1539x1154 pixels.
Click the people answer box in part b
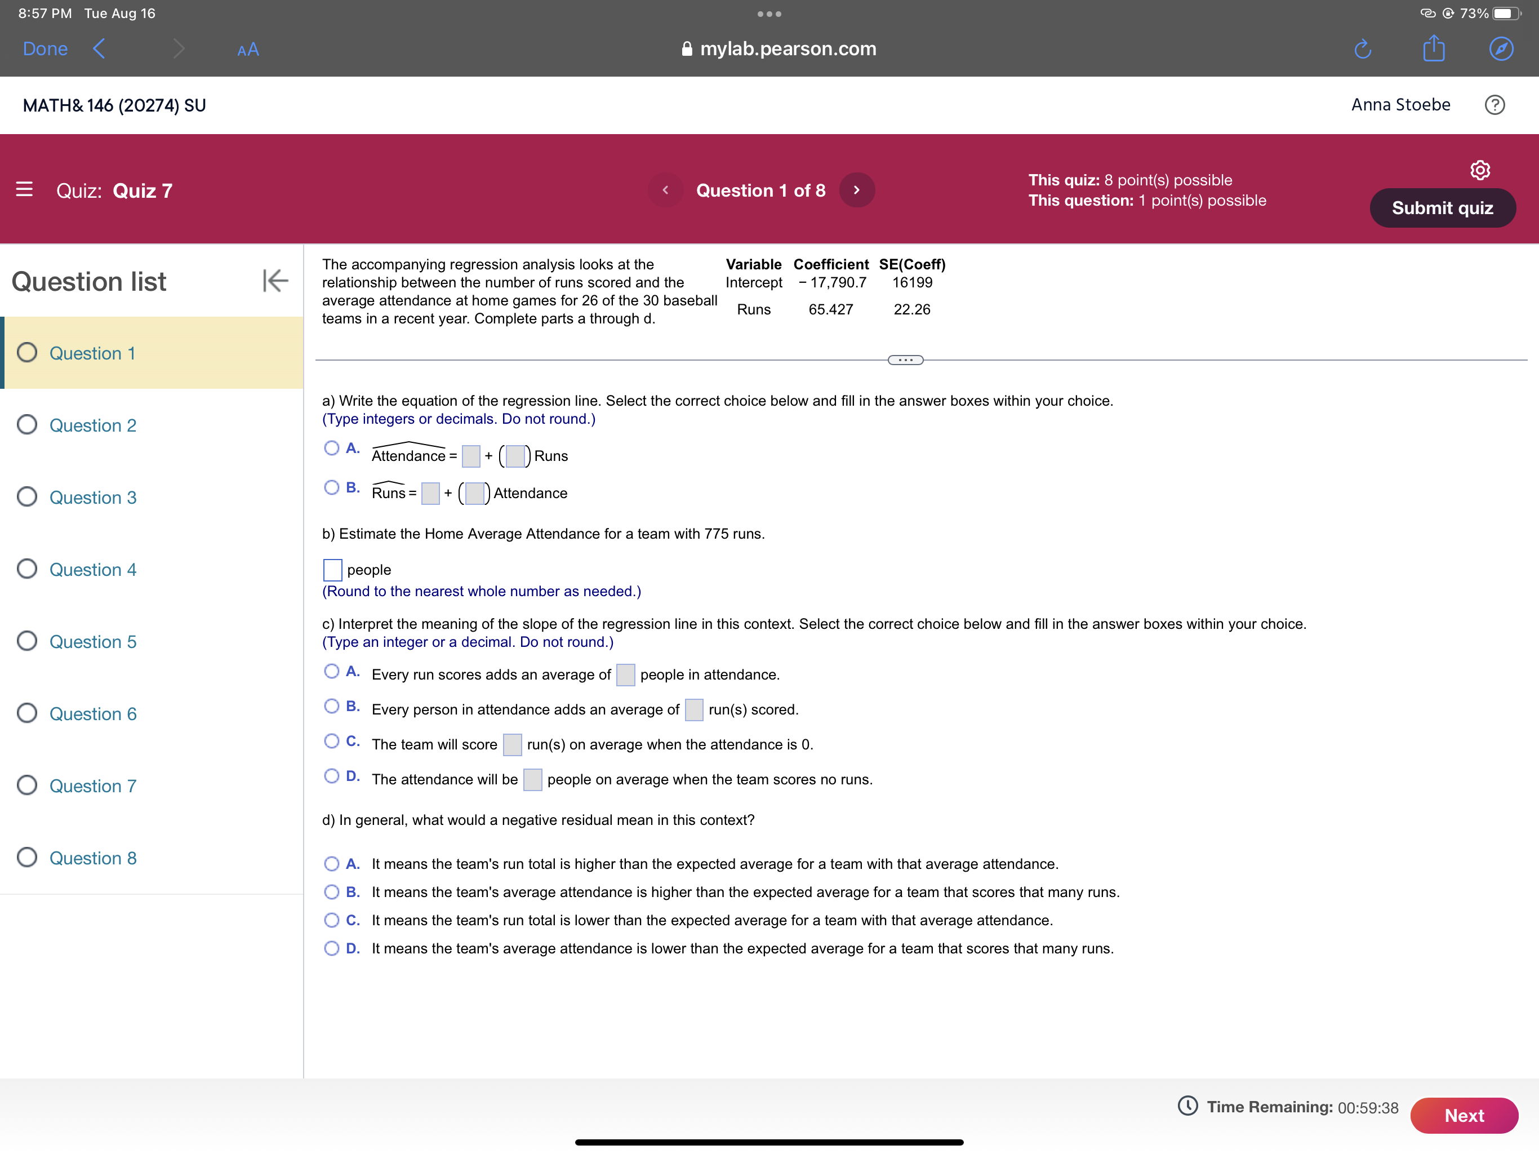coord(332,570)
